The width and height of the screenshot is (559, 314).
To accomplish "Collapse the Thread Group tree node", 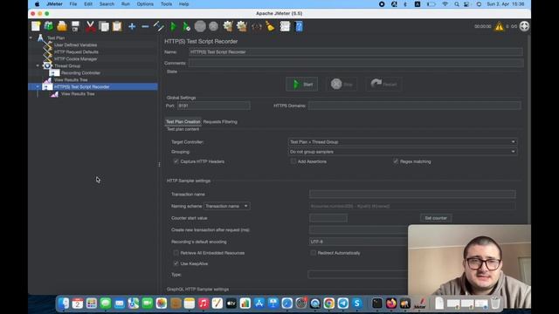I will [38, 66].
